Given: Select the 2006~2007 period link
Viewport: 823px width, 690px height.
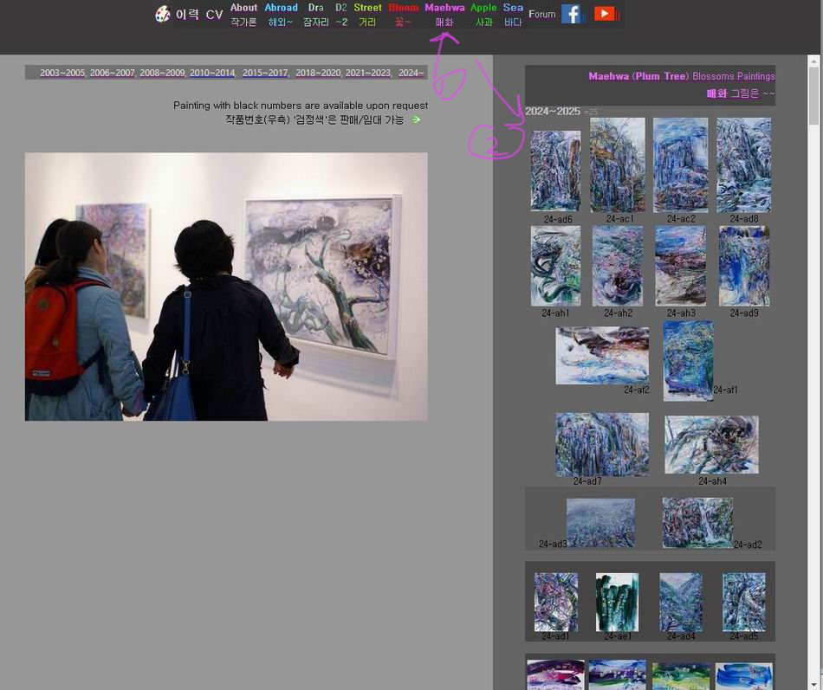Looking at the screenshot, I should pyautogui.click(x=112, y=73).
